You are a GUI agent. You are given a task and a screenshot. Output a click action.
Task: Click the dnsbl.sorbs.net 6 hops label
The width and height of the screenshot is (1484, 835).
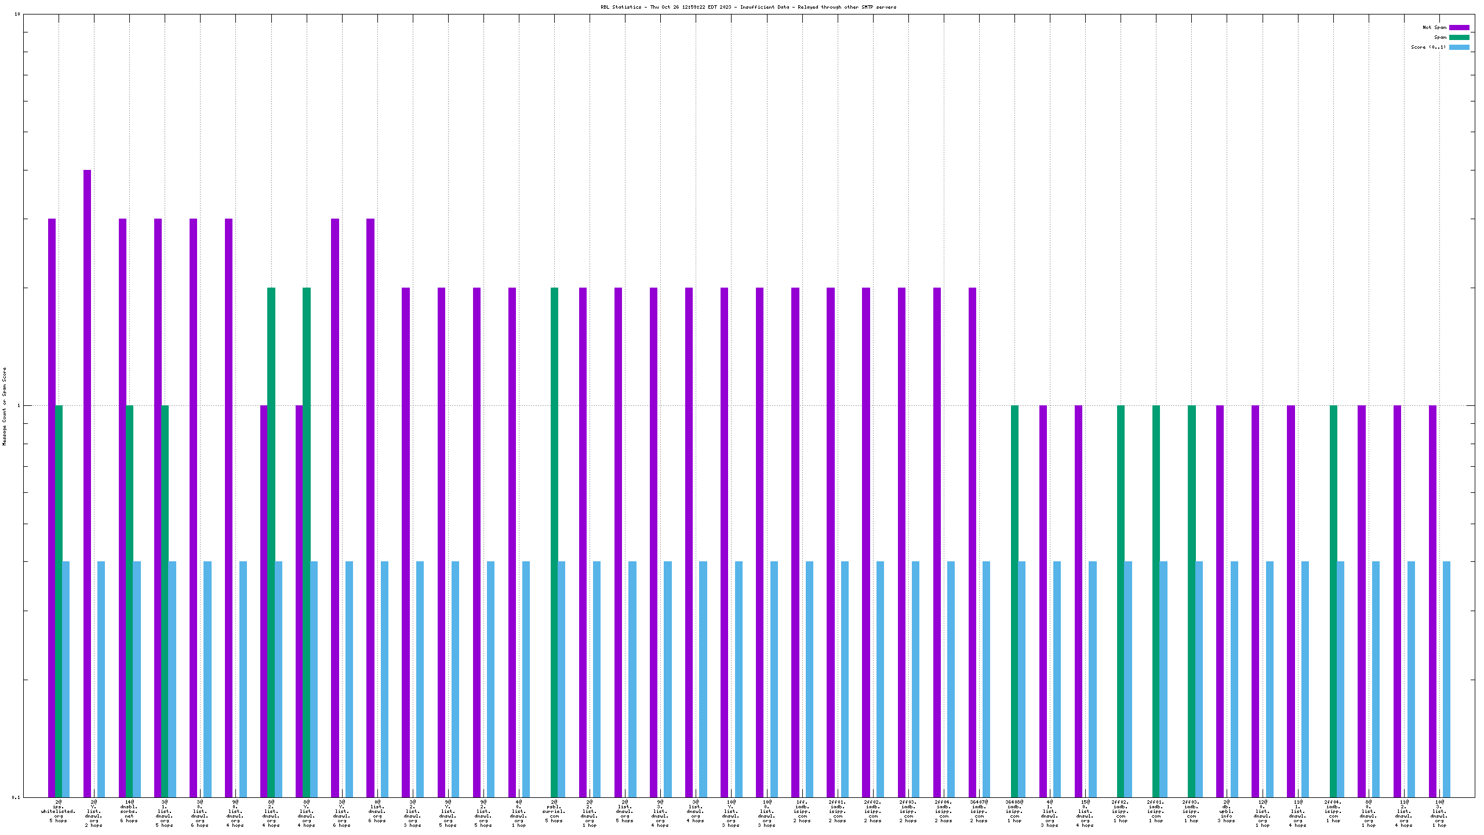pos(129,811)
